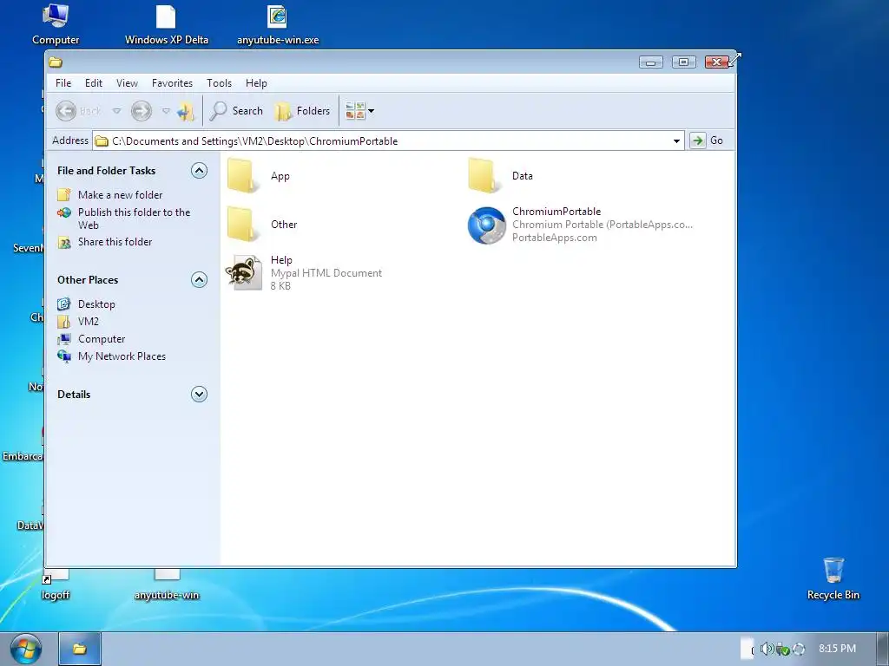Click the Mypal HTML Document description
Screen dimensions: 889x666
326,273
